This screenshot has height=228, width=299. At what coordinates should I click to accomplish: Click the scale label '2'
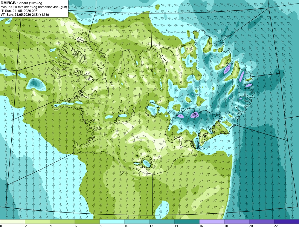pyautogui.click(x=26, y=226)
